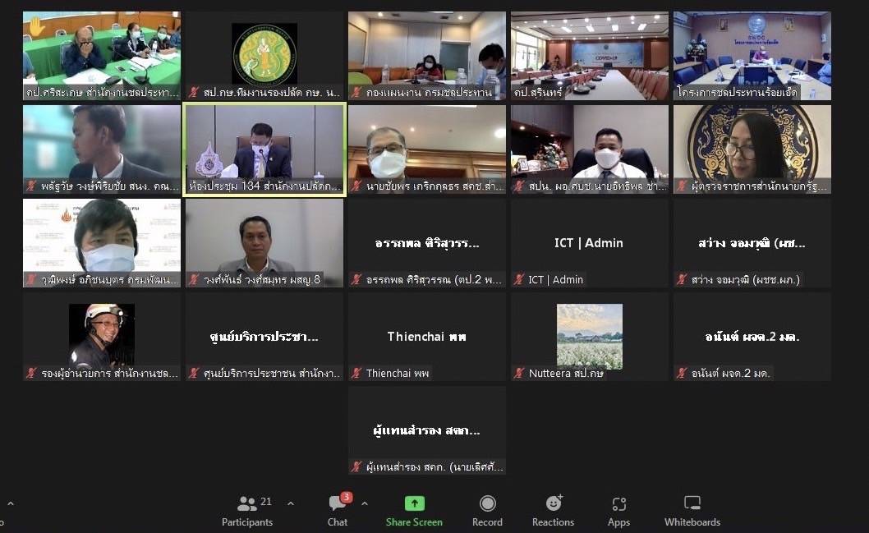This screenshot has width=869, height=533.
Task: Open the Participants panel icon
Action: [x=247, y=503]
